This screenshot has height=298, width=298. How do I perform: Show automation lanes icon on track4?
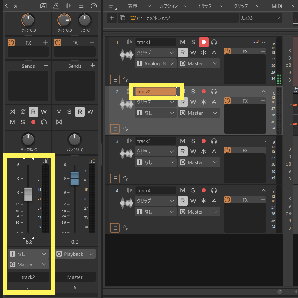tap(125, 228)
